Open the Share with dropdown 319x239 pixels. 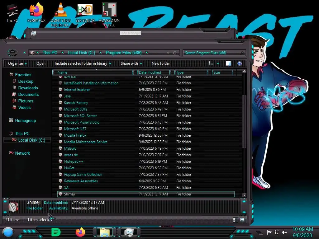click(131, 63)
